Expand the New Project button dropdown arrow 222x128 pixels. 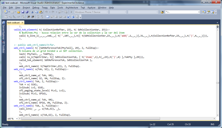[9, 12]
